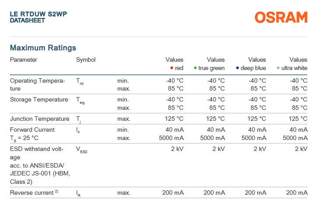Viewport: 313px width, 217px height.
Task: Click 40 mA in the deep blue column
Action: click(x=257, y=129)
